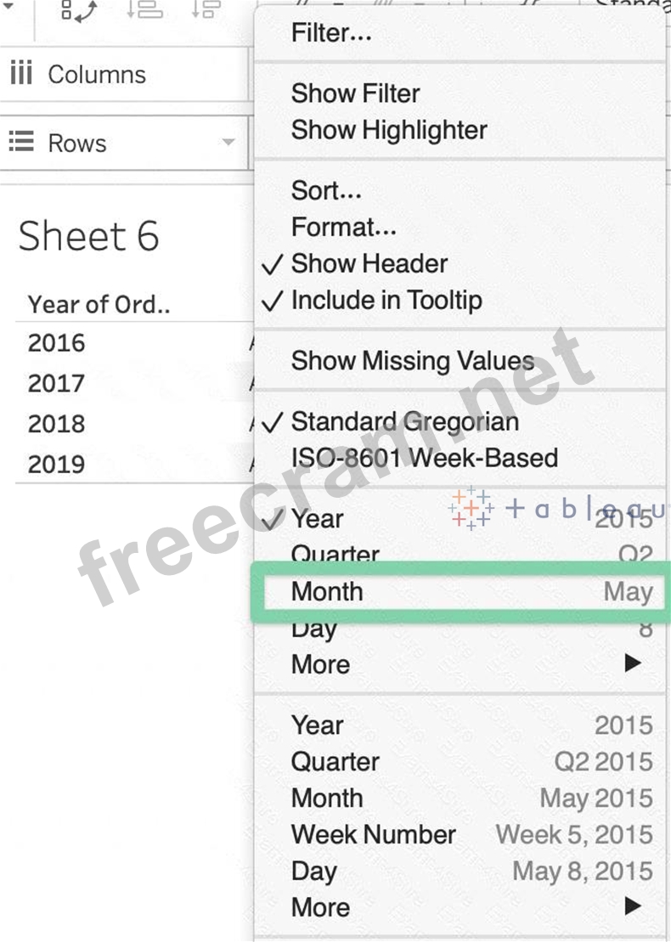Select Week Number Week 5, 2015 option
This screenshot has height=942, width=671.
471,834
